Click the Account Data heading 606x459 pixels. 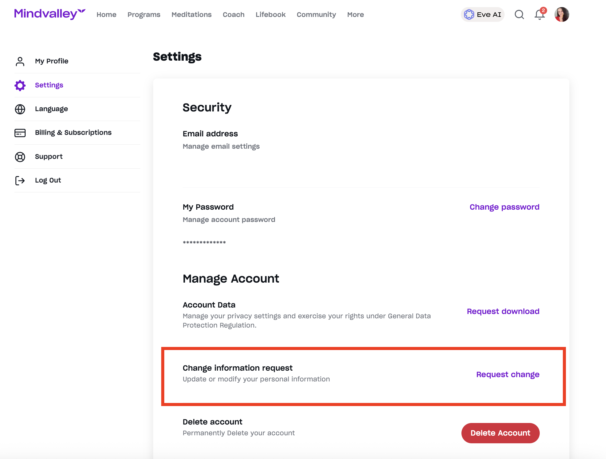point(209,305)
